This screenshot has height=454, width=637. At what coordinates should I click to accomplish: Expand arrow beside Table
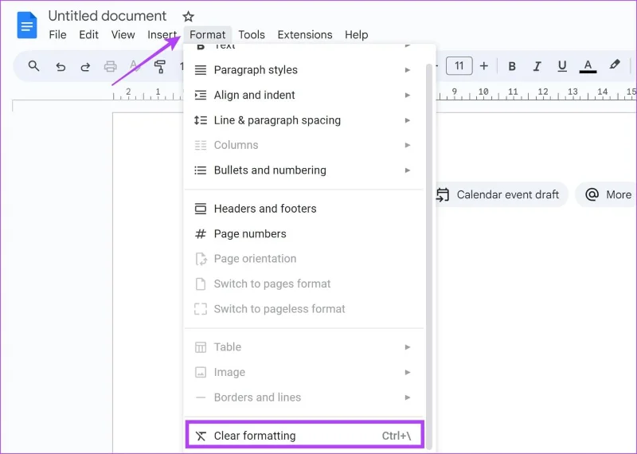point(407,347)
